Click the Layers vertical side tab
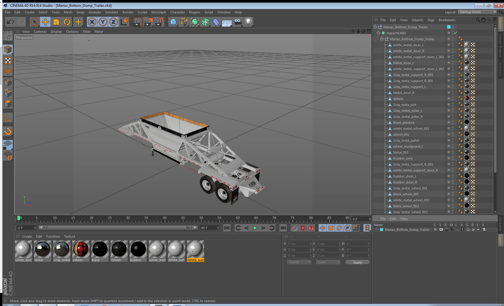 pyautogui.click(x=500, y=240)
